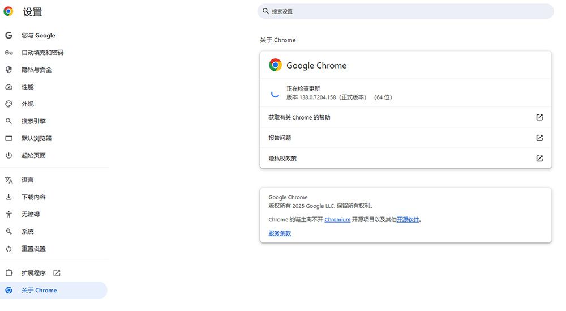Go to 默认浏览器 in the sidebar
The image size is (566, 311).
coord(36,138)
